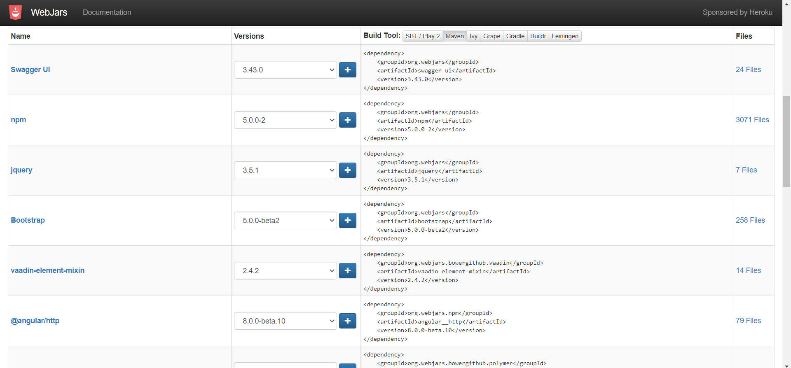This screenshot has width=791, height=368.
Task: Click swagger-ui artifactId code line
Action: point(436,70)
